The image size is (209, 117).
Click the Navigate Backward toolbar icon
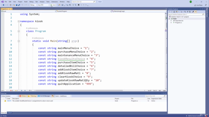pos(3,5)
